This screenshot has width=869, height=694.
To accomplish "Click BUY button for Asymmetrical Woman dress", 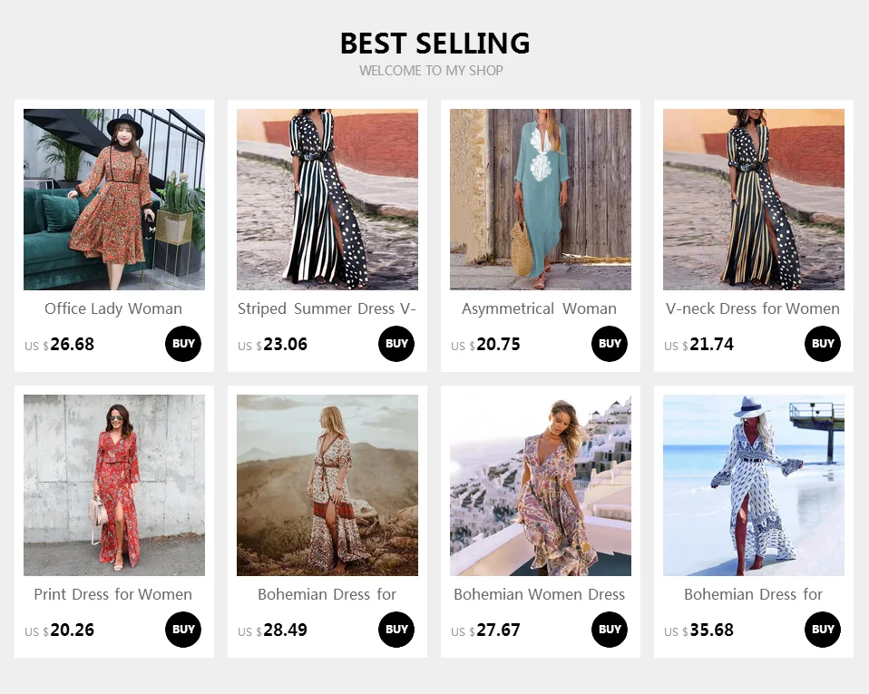I will (610, 344).
